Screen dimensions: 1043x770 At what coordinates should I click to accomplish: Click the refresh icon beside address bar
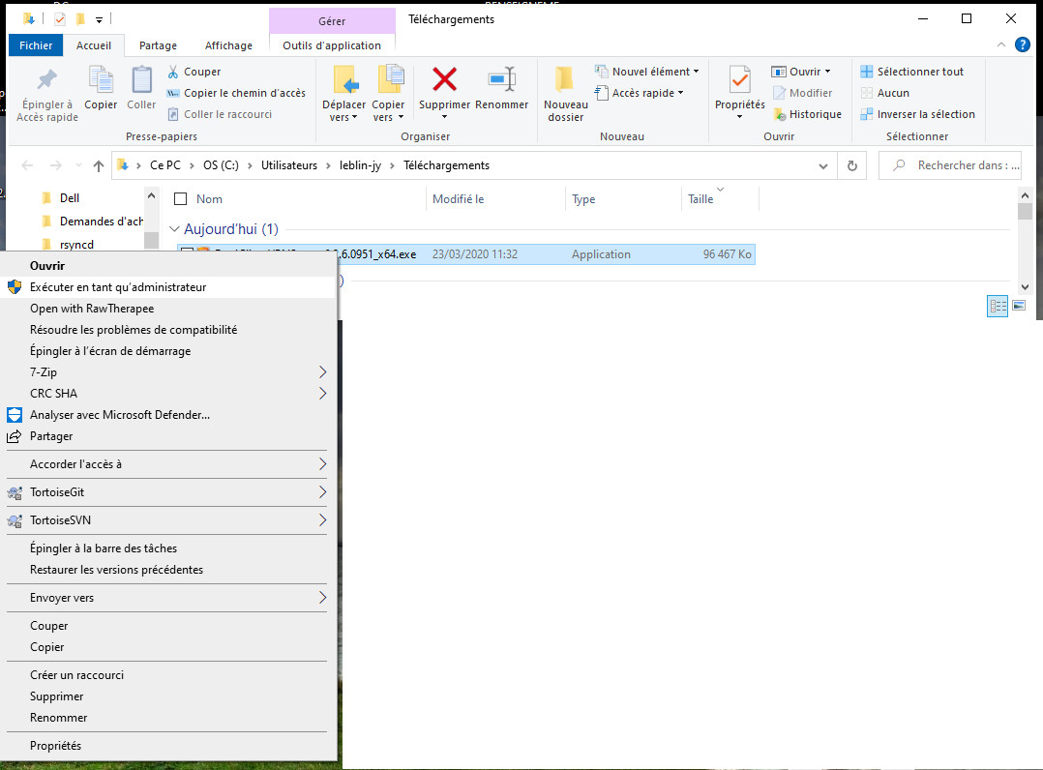851,165
